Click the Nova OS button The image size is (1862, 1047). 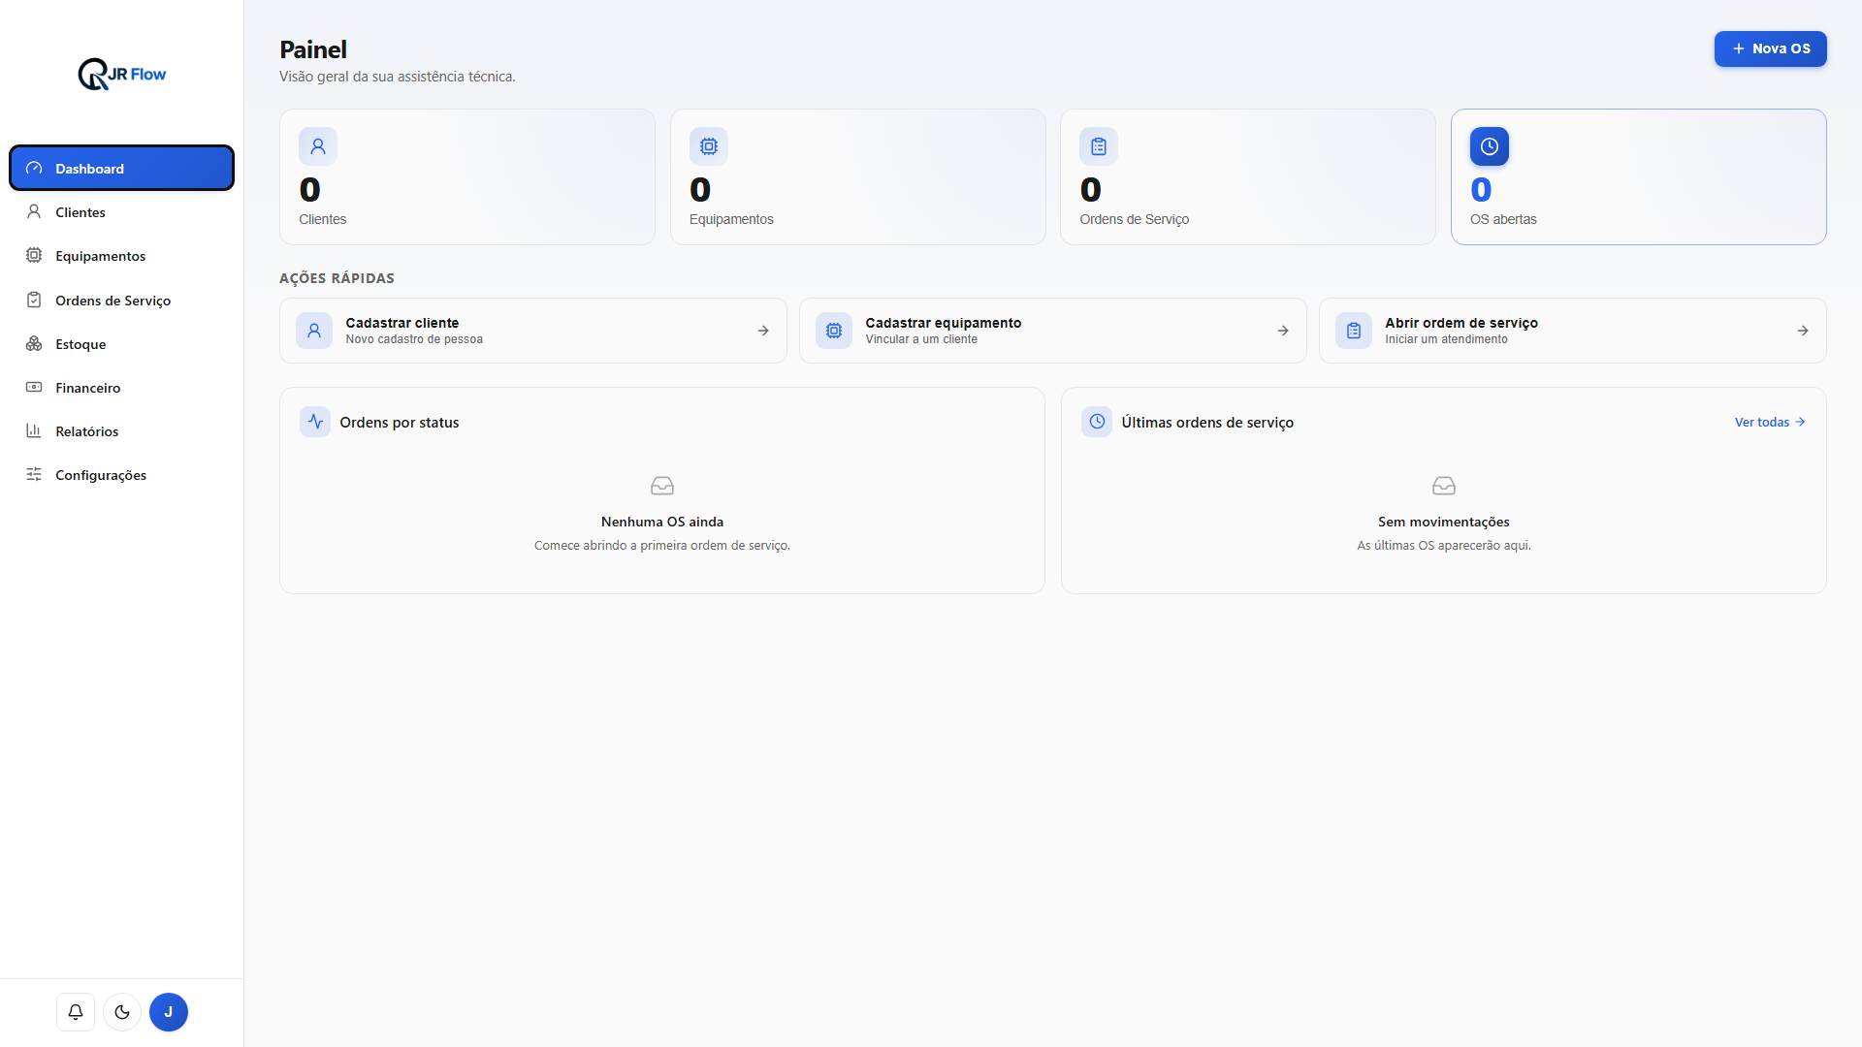[1770, 48]
